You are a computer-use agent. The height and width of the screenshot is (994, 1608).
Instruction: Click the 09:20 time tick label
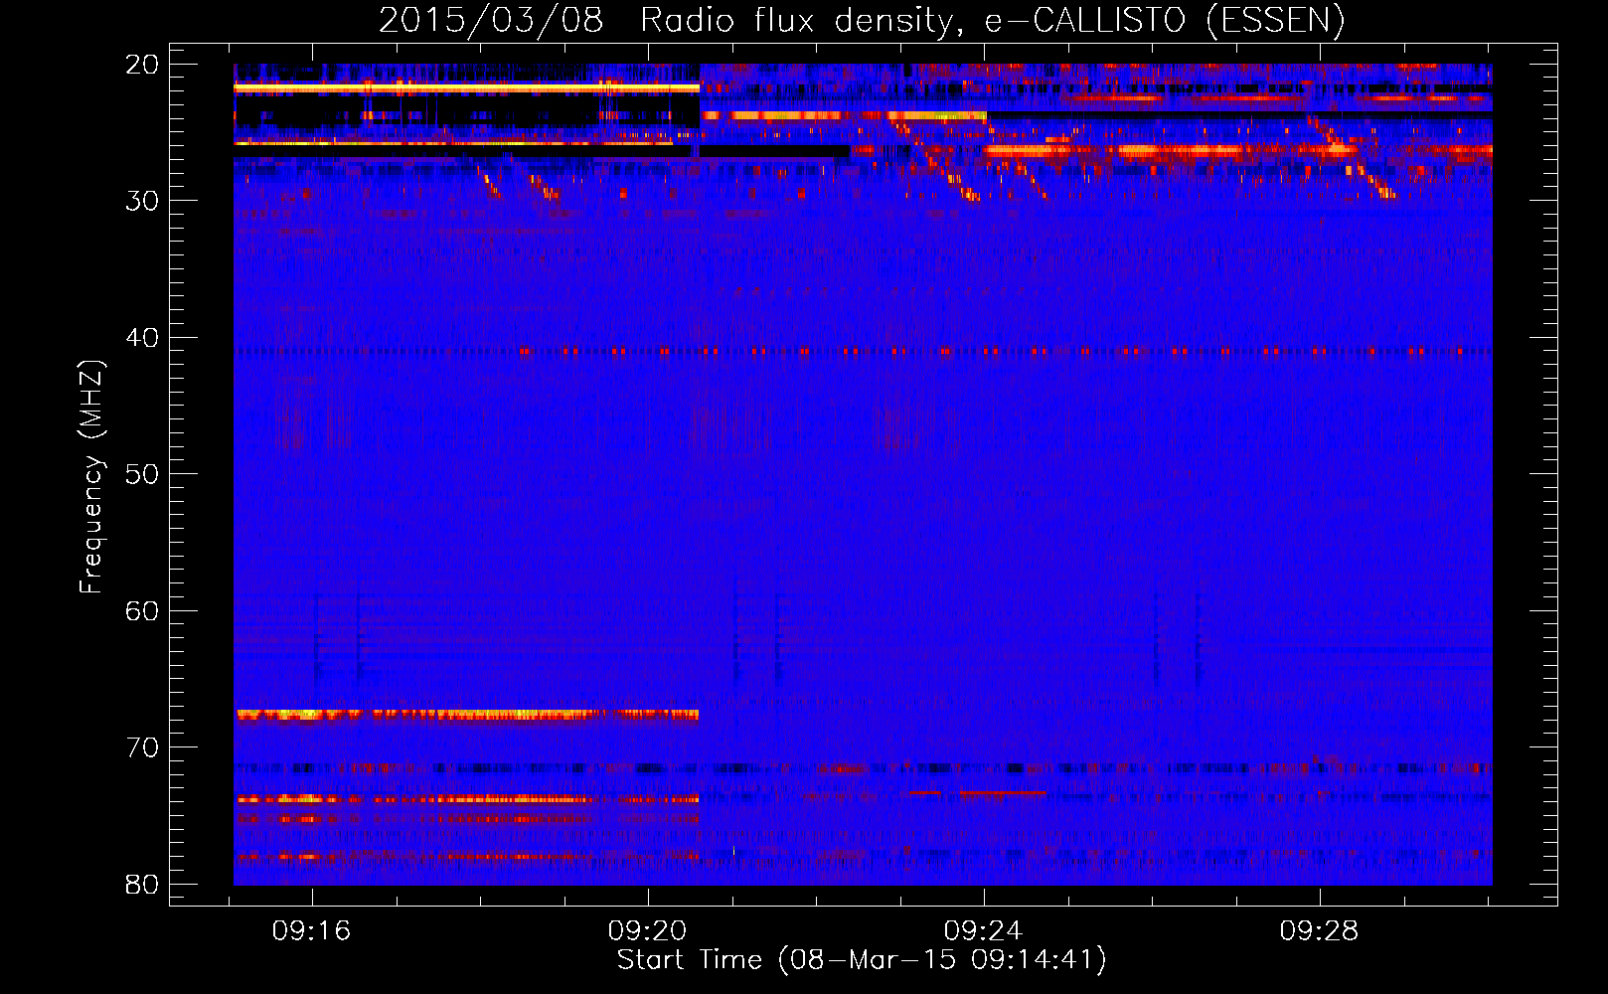point(648,931)
